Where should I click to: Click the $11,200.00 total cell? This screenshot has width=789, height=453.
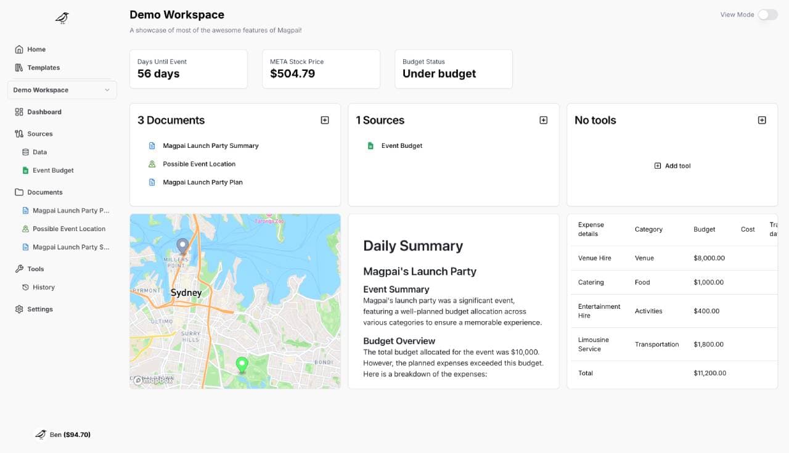pyautogui.click(x=710, y=373)
